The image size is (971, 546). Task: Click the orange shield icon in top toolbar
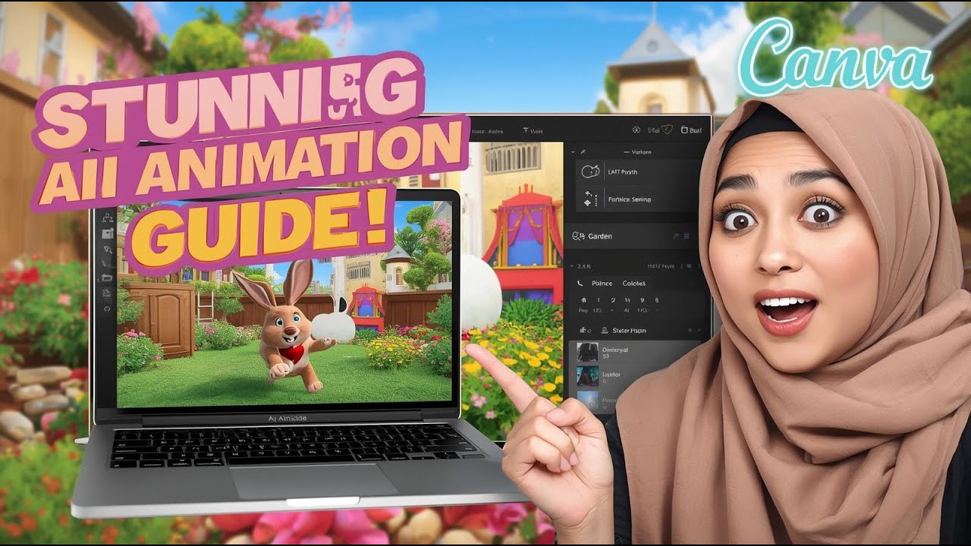coord(668,130)
